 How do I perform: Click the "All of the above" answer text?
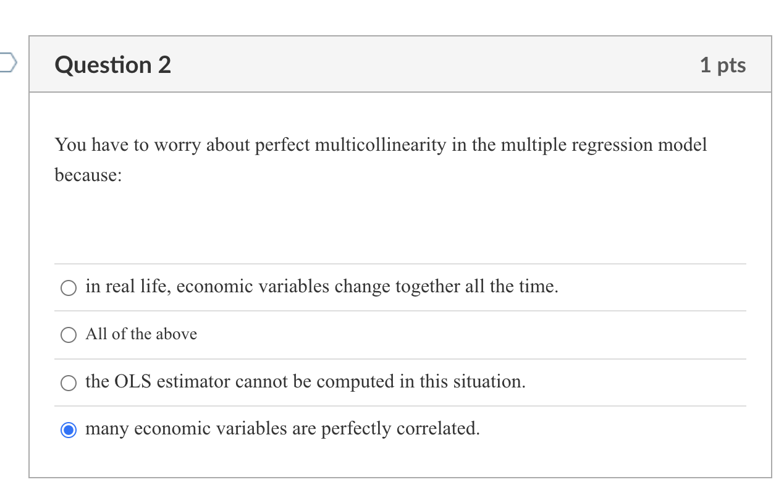coord(141,334)
